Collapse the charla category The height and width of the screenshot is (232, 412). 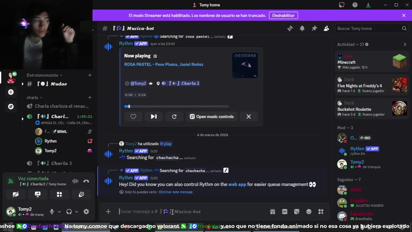click(34, 97)
